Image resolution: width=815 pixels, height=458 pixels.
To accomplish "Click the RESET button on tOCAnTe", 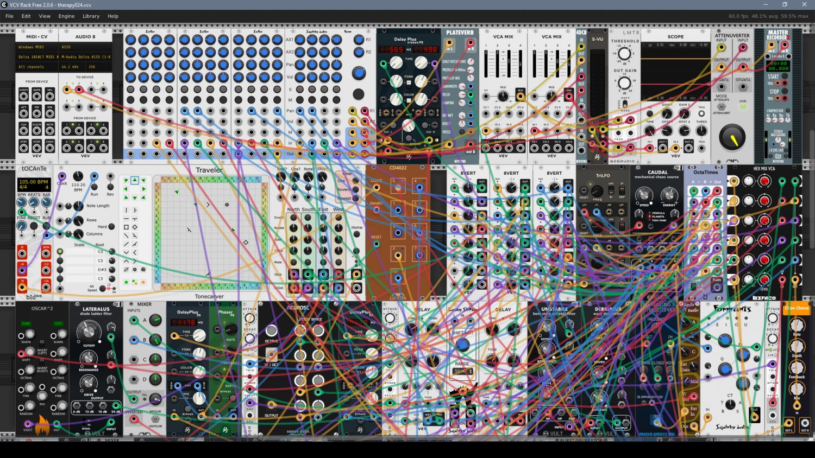I will tap(34, 225).
